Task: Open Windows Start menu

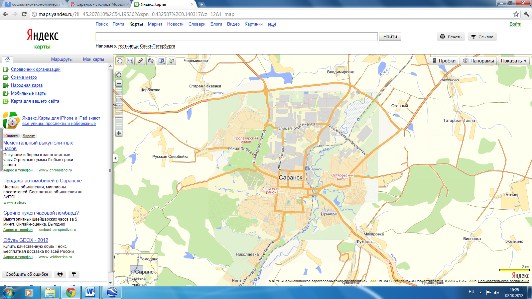Action: (9, 292)
